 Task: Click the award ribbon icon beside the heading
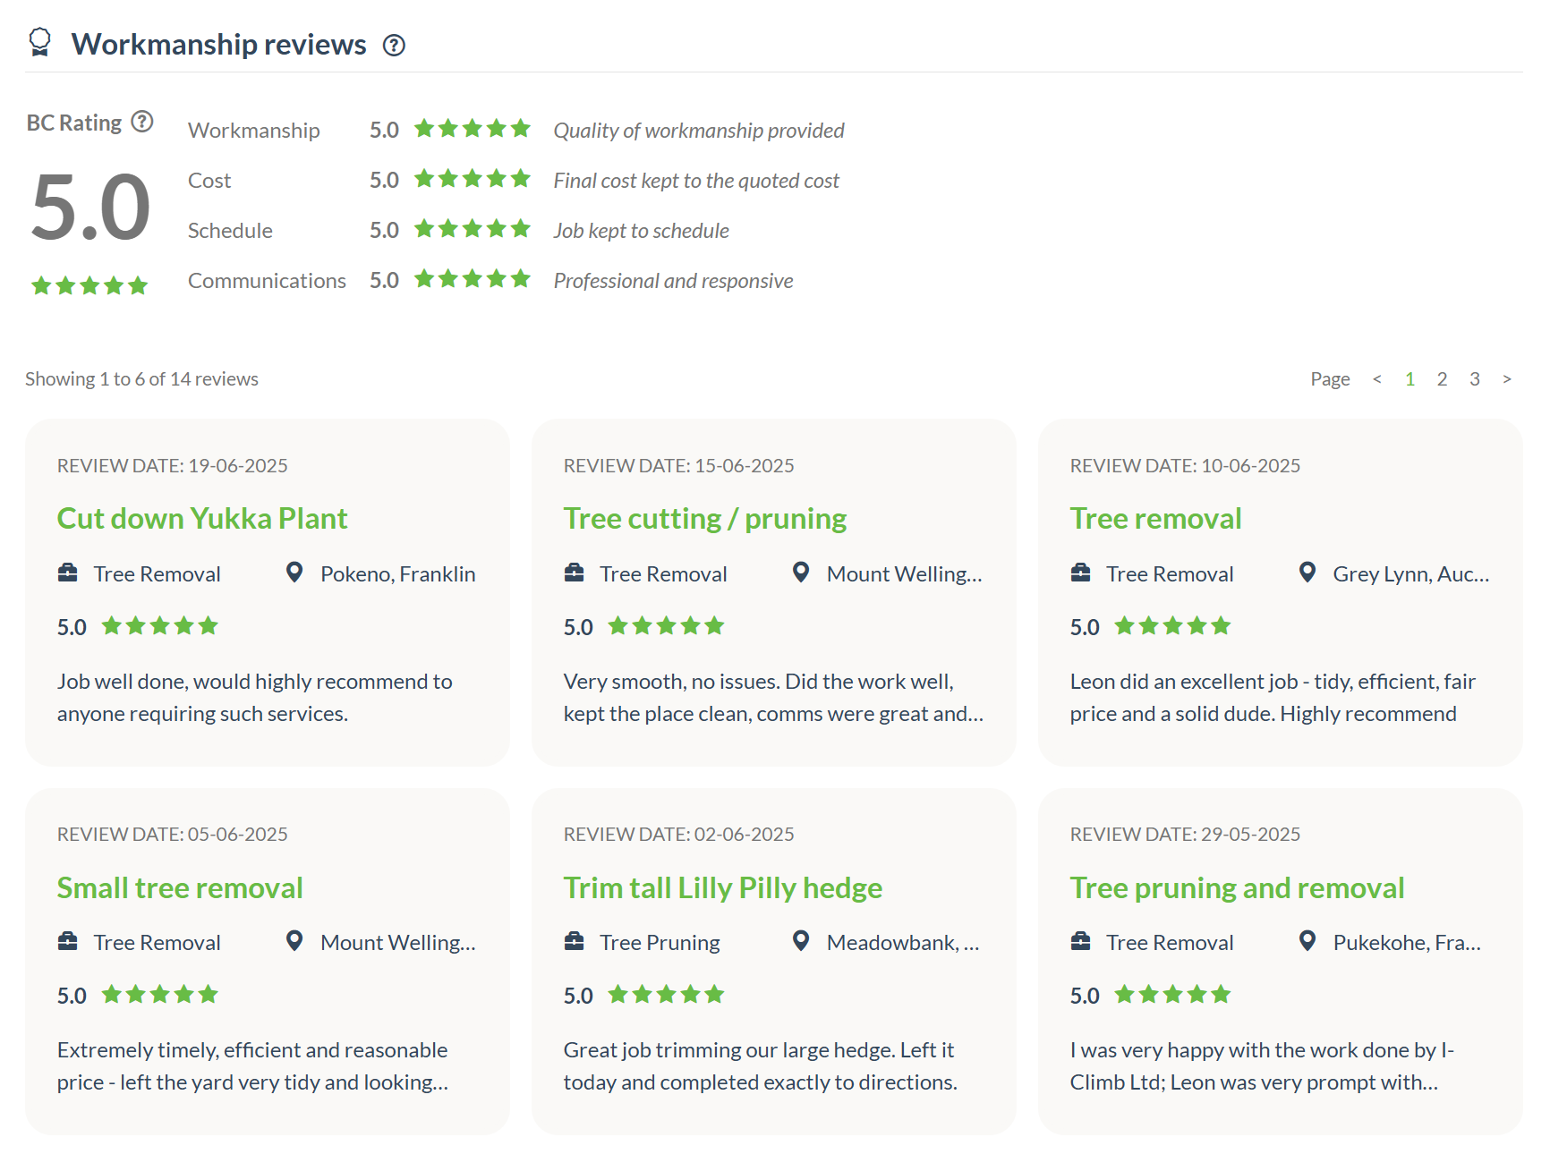[x=40, y=42]
